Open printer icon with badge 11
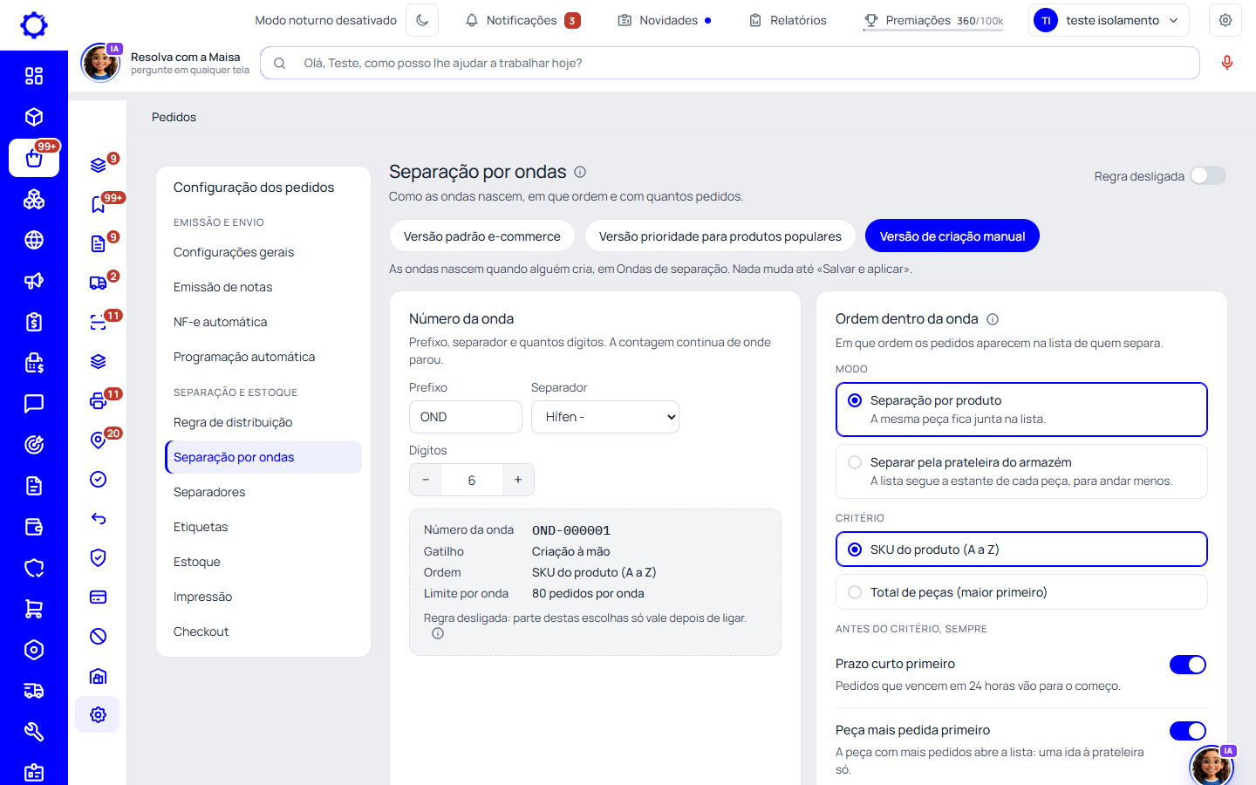Screen dimensions: 1256x785 point(99,400)
